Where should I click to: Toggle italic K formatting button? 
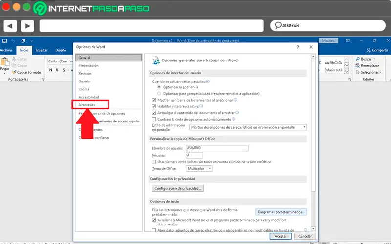[x=57, y=70]
